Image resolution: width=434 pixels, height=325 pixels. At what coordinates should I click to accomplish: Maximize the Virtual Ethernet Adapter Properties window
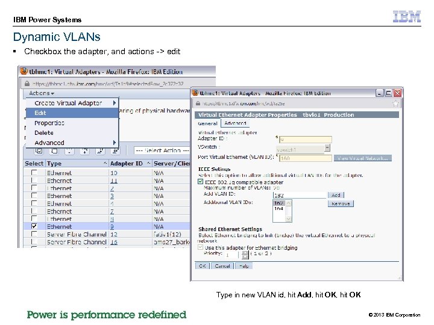click(389, 93)
